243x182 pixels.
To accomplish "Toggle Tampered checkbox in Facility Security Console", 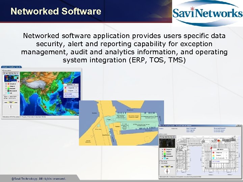I will tap(163, 149).
